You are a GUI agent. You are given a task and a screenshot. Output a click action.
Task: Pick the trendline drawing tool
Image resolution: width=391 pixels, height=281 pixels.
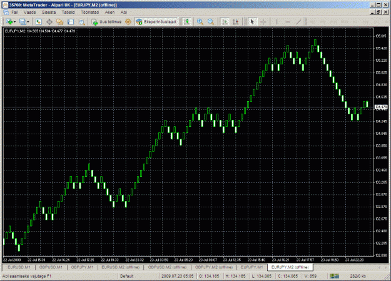tap(298, 22)
